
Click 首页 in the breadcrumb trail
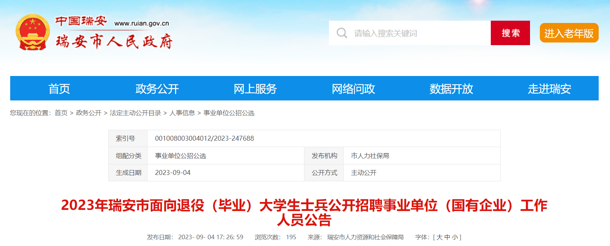[61, 113]
